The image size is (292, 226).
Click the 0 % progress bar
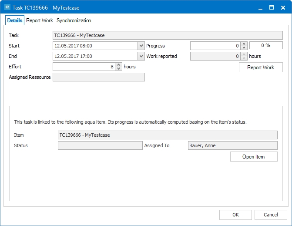point(266,46)
